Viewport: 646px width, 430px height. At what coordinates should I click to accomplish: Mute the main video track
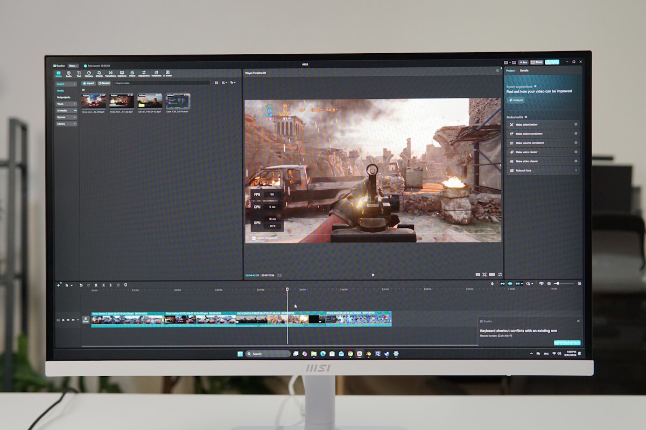(73, 320)
